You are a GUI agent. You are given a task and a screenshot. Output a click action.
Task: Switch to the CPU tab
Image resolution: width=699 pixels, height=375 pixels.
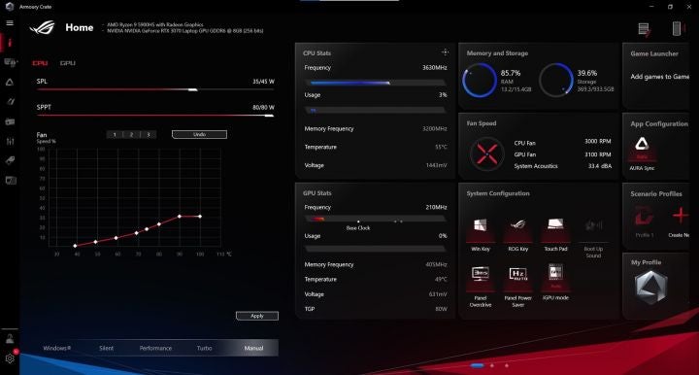[40, 63]
